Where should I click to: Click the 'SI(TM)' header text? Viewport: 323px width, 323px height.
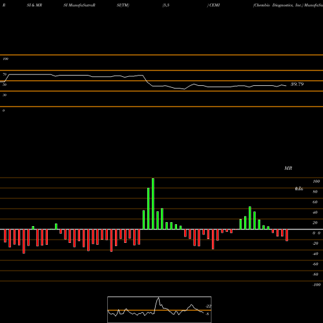tap(123, 5)
